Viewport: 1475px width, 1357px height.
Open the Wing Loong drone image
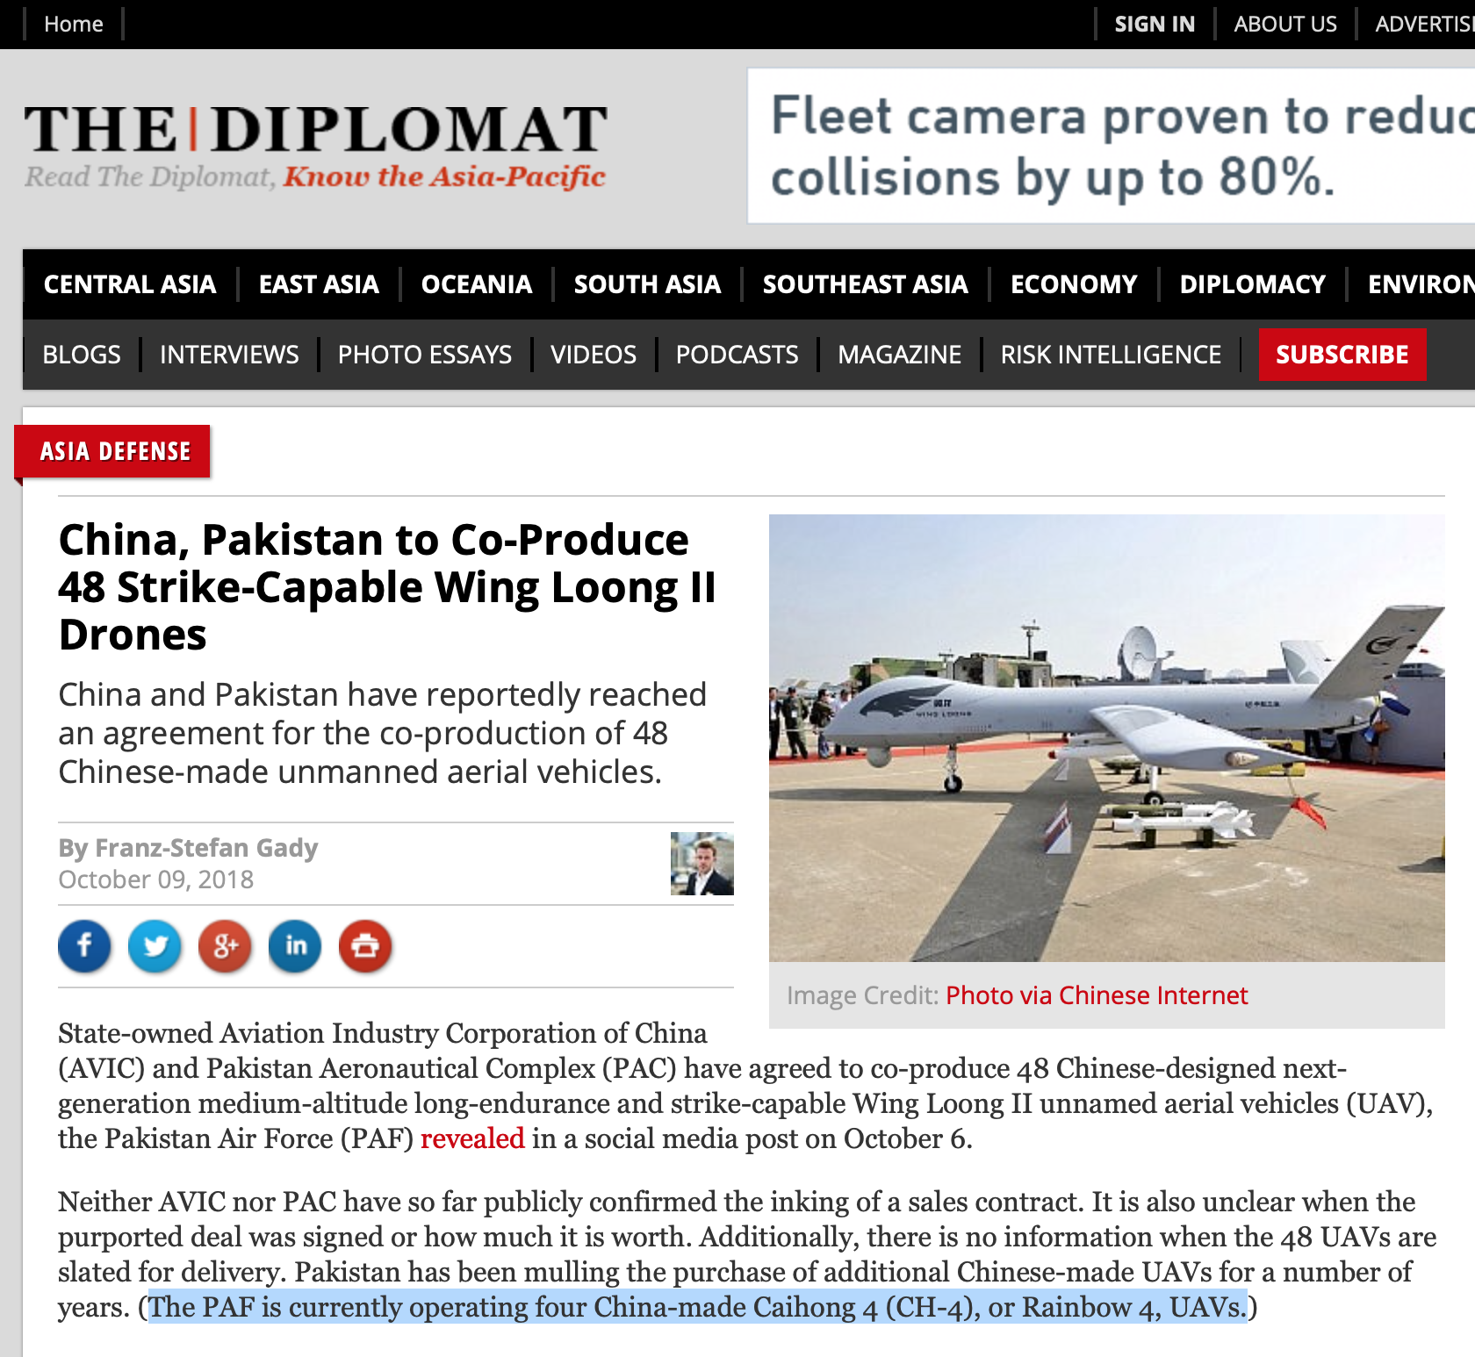1106,737
